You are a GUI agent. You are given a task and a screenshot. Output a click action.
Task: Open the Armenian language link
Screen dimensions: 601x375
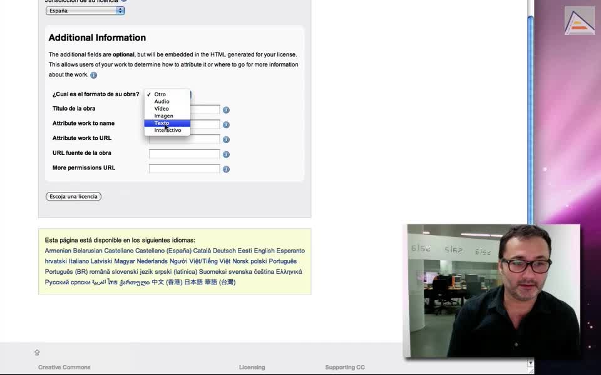pyautogui.click(x=58, y=251)
